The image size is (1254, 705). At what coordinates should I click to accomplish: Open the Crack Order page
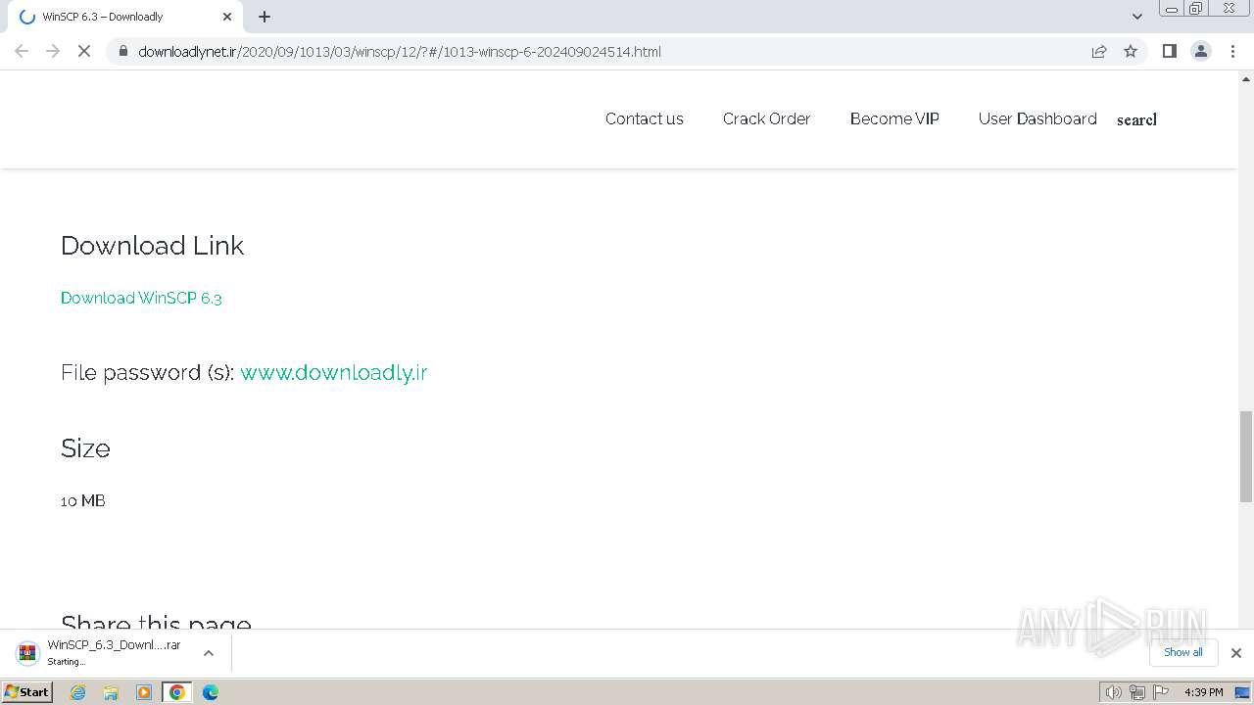point(767,118)
